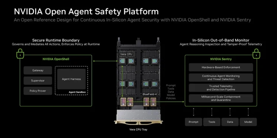Select Continuous Agent Monitoring and Threat Detection box
This screenshot has height=138, width=277.
point(221,78)
